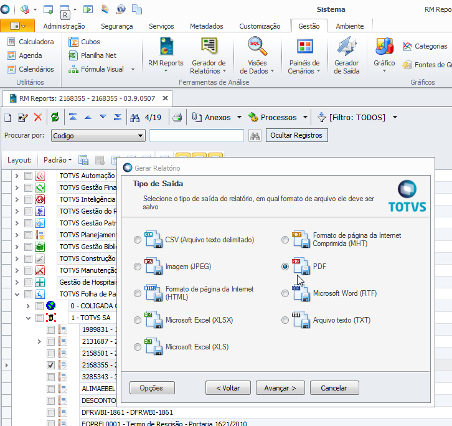Open Gerador de Relatórios tool
This screenshot has width=452, height=426.
coord(209,55)
